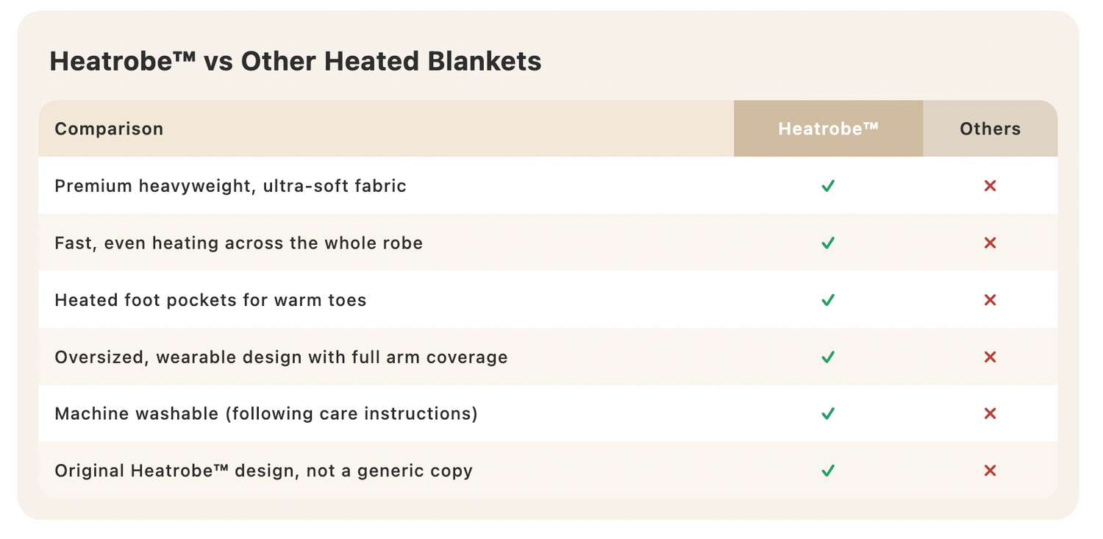Click the red X for oversized wearable design
Viewport: 1103px width, 539px height.
pos(990,357)
